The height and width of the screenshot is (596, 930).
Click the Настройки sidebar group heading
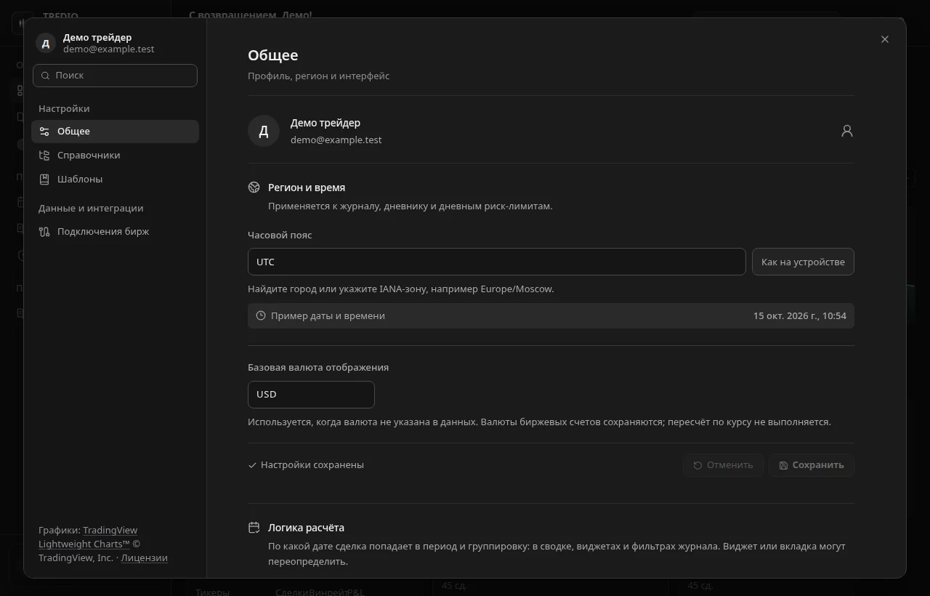coord(64,109)
